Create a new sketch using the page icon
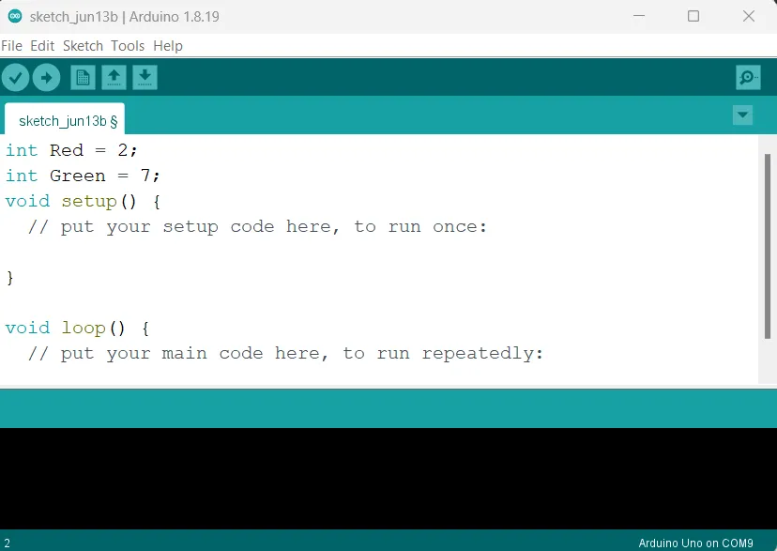 pyautogui.click(x=83, y=78)
